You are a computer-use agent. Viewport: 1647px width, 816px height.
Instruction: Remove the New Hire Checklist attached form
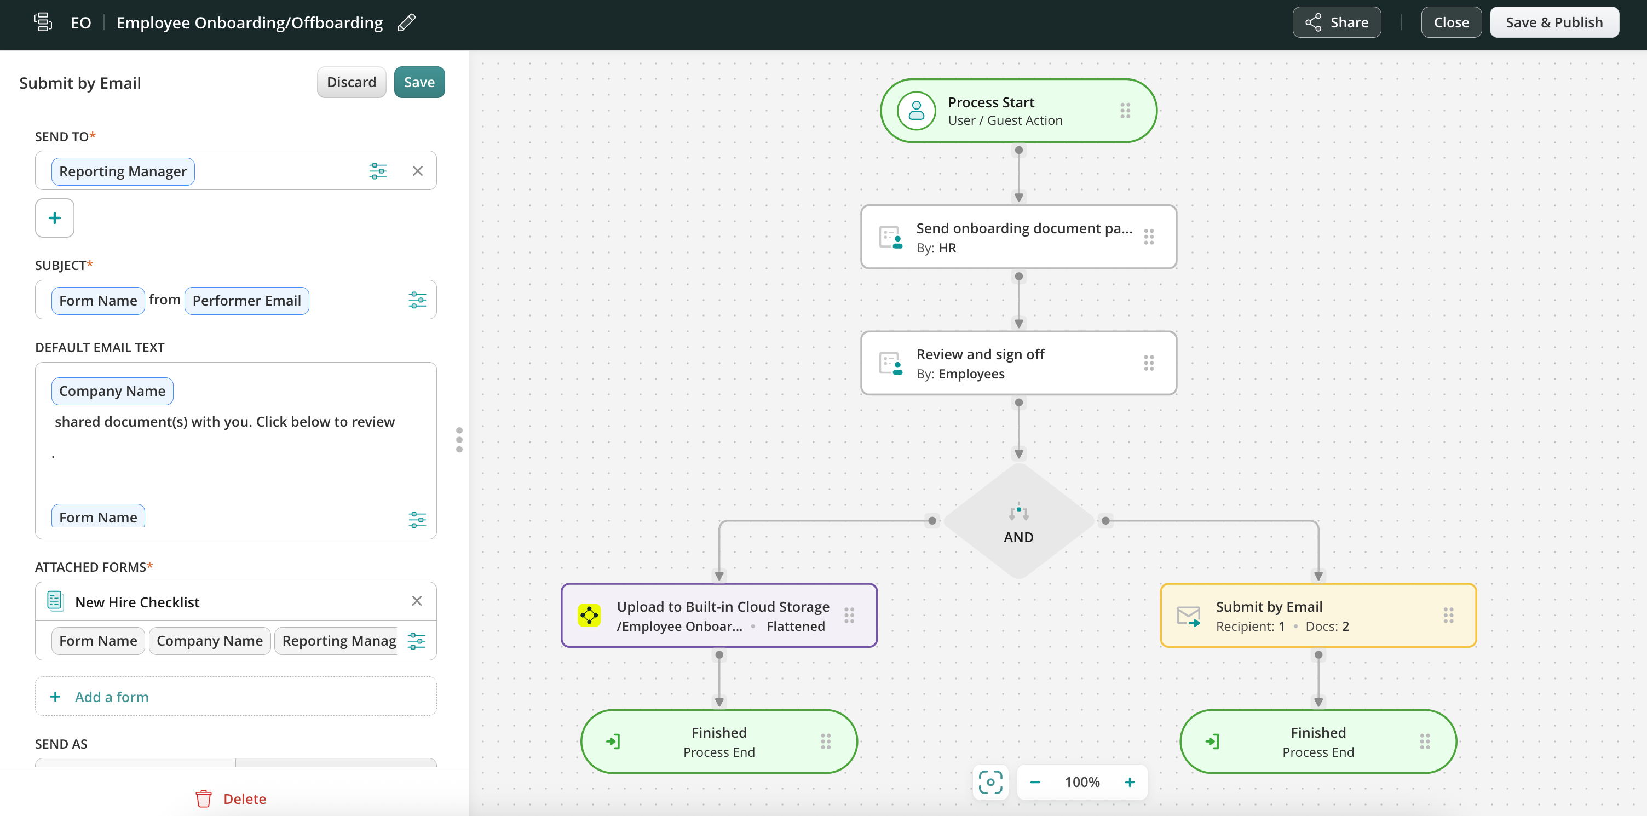tap(417, 601)
